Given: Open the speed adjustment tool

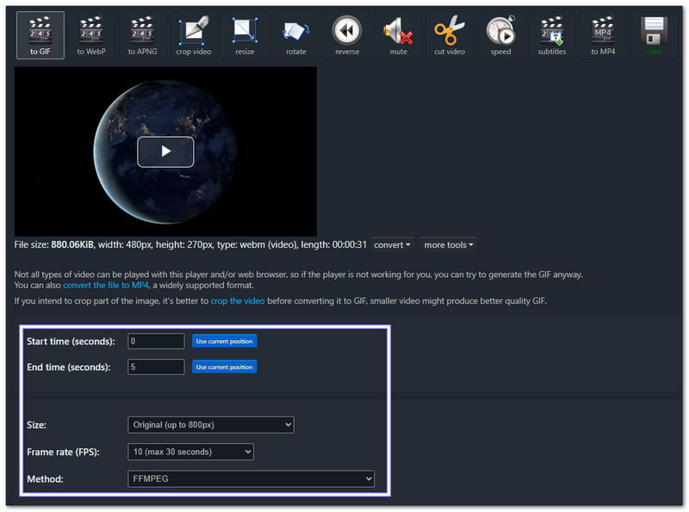Looking at the screenshot, I should point(500,34).
